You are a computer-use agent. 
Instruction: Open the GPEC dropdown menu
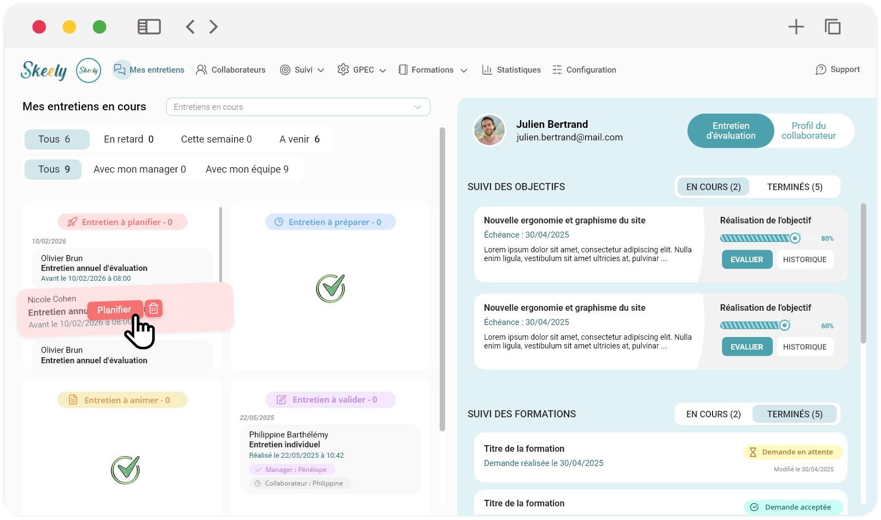tap(362, 70)
